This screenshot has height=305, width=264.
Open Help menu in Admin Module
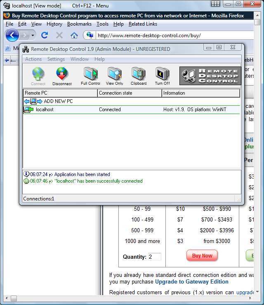click(99, 59)
